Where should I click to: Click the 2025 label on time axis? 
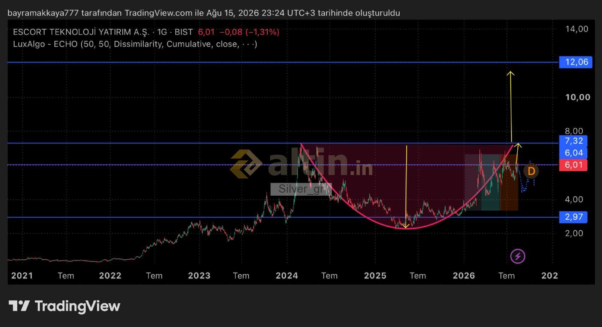click(375, 276)
